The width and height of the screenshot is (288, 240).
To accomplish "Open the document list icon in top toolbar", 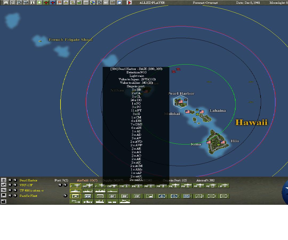I will pos(13,3).
